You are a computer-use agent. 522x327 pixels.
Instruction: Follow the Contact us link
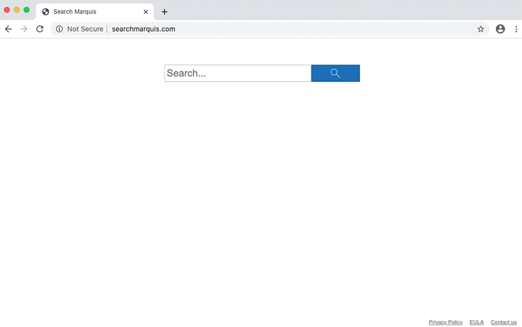[x=503, y=322]
